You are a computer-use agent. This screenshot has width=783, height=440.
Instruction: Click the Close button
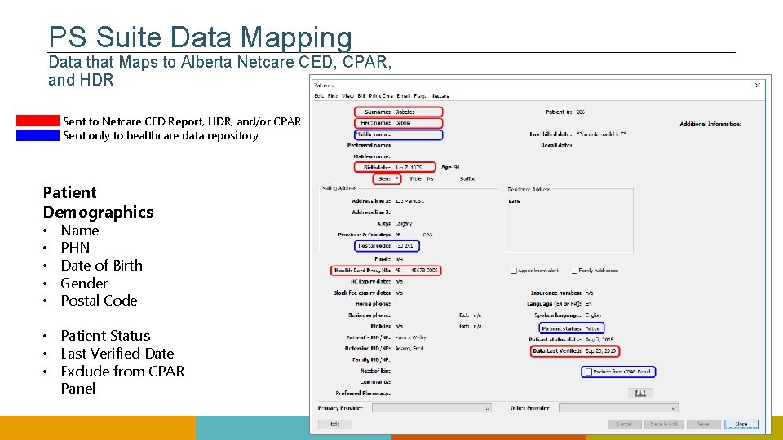[741, 424]
